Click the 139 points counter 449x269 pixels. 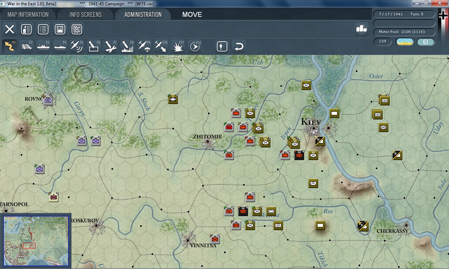[383, 42]
